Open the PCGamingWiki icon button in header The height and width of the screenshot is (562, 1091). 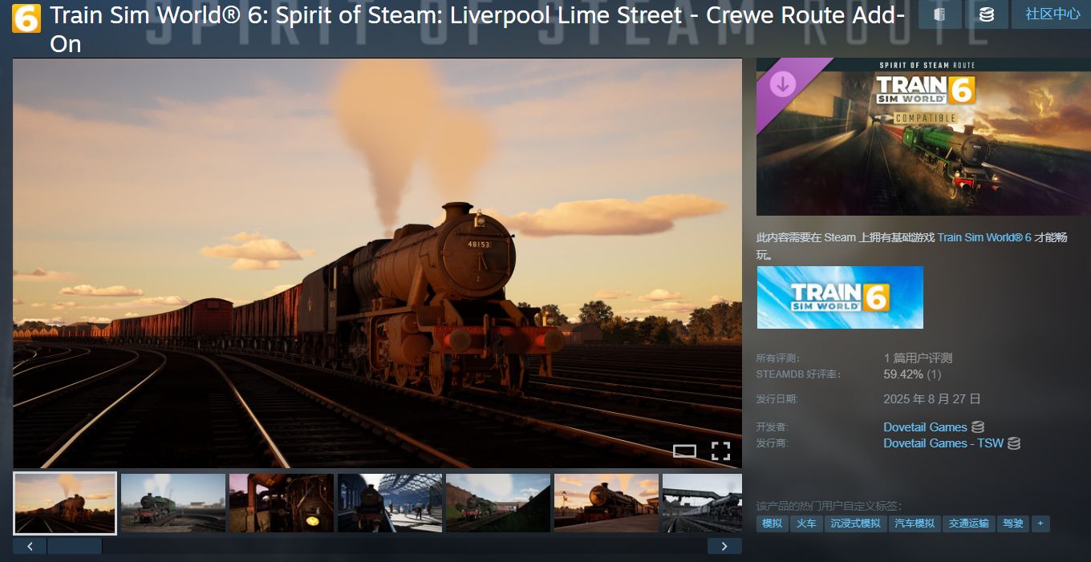[940, 14]
